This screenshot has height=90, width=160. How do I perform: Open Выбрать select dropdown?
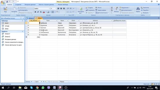tap(145, 13)
